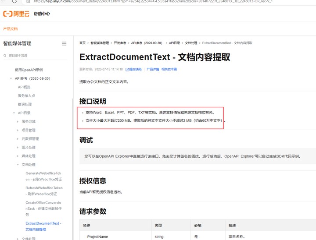The height and width of the screenshot is (240, 316).
Task: Click the 更新时间 2023-07-13 timestamp
Action: [101, 69]
